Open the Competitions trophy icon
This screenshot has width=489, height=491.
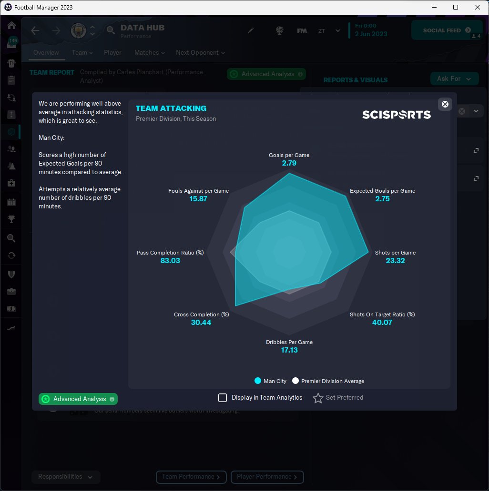11,219
